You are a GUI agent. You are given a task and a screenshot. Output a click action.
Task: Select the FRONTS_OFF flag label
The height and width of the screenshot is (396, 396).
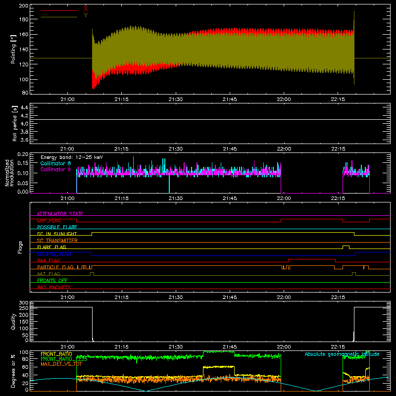pyautogui.click(x=52, y=280)
